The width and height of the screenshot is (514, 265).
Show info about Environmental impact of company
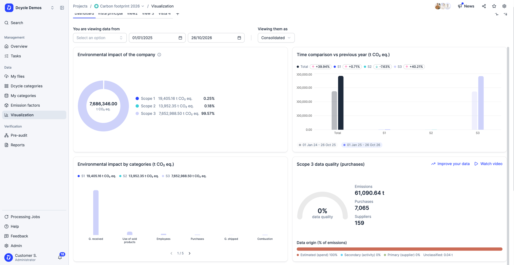click(x=159, y=55)
